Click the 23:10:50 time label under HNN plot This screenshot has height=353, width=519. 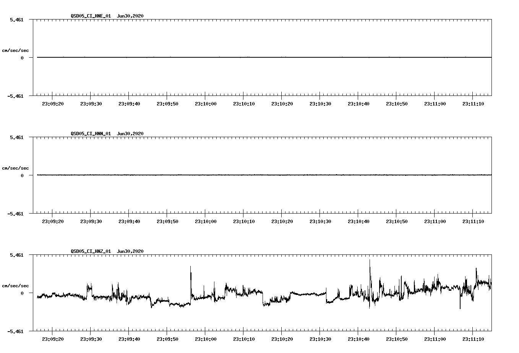(x=397, y=222)
